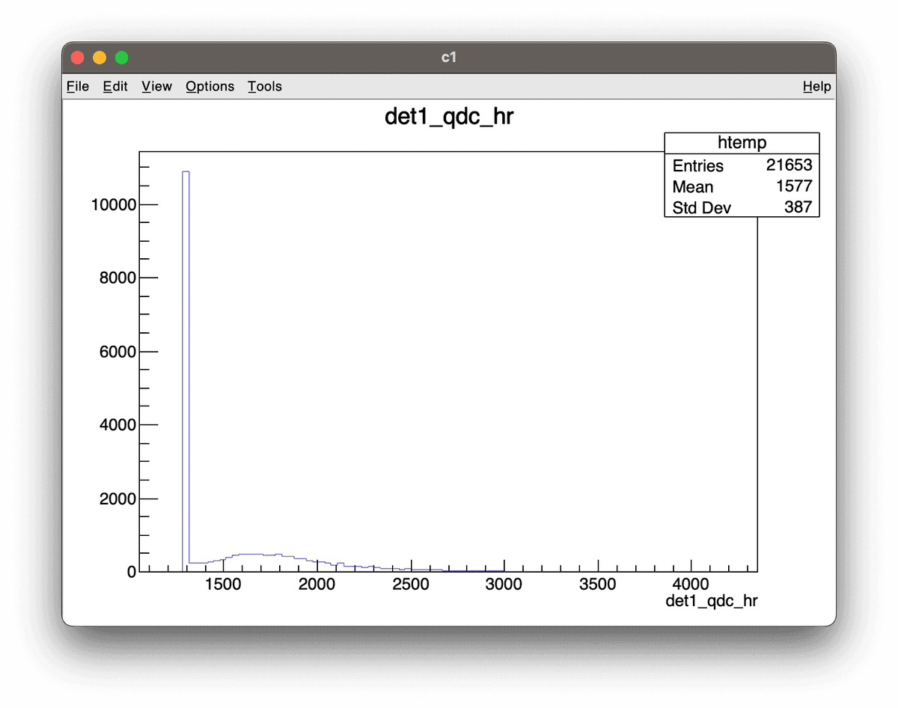Viewport: 898px width, 708px height.
Task: Open the View menu
Action: click(x=156, y=86)
